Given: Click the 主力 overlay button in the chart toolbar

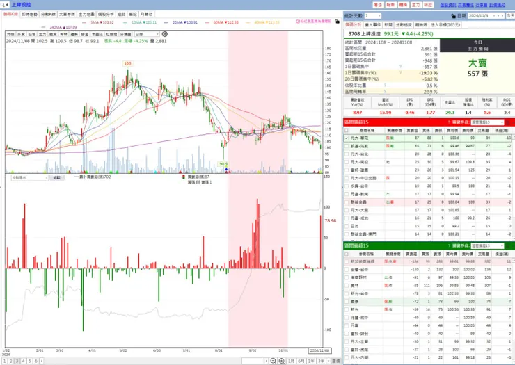Looking at the screenshot, I should click(x=42, y=34).
